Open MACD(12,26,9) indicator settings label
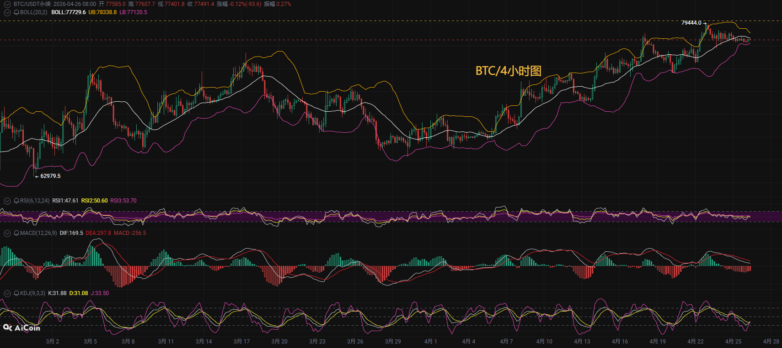This screenshot has height=348, width=782. click(38, 233)
